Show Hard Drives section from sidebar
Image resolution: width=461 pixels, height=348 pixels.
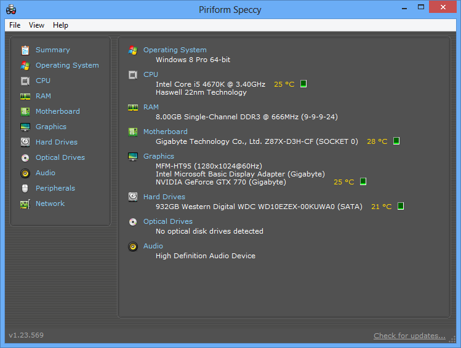57,142
